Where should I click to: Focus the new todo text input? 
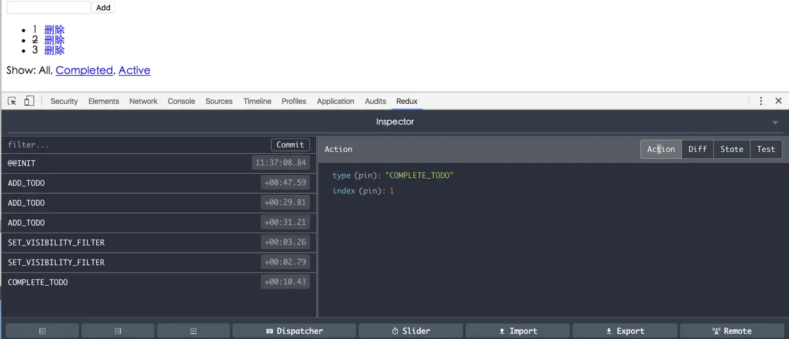49,8
